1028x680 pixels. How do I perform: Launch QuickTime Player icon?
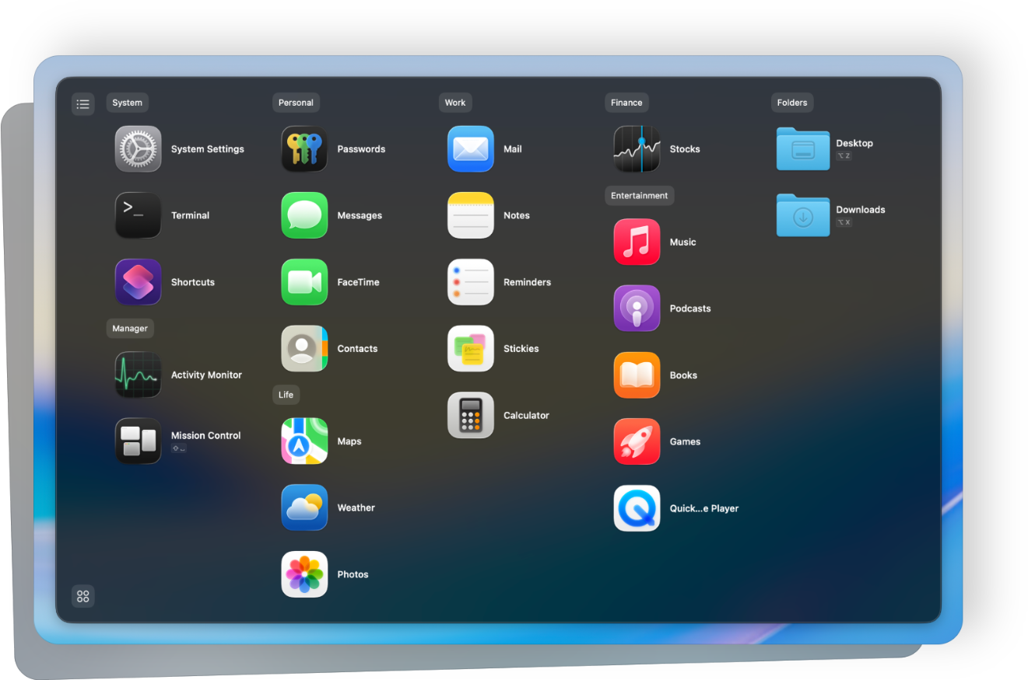637,508
